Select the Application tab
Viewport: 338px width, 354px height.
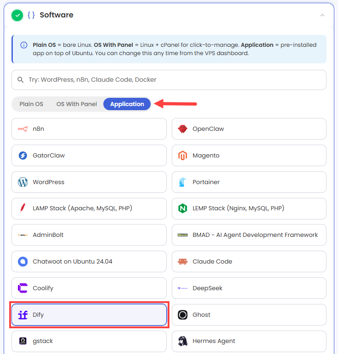tap(127, 104)
